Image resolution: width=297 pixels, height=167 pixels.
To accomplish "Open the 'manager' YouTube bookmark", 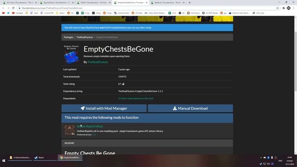I will tap(18, 13).
